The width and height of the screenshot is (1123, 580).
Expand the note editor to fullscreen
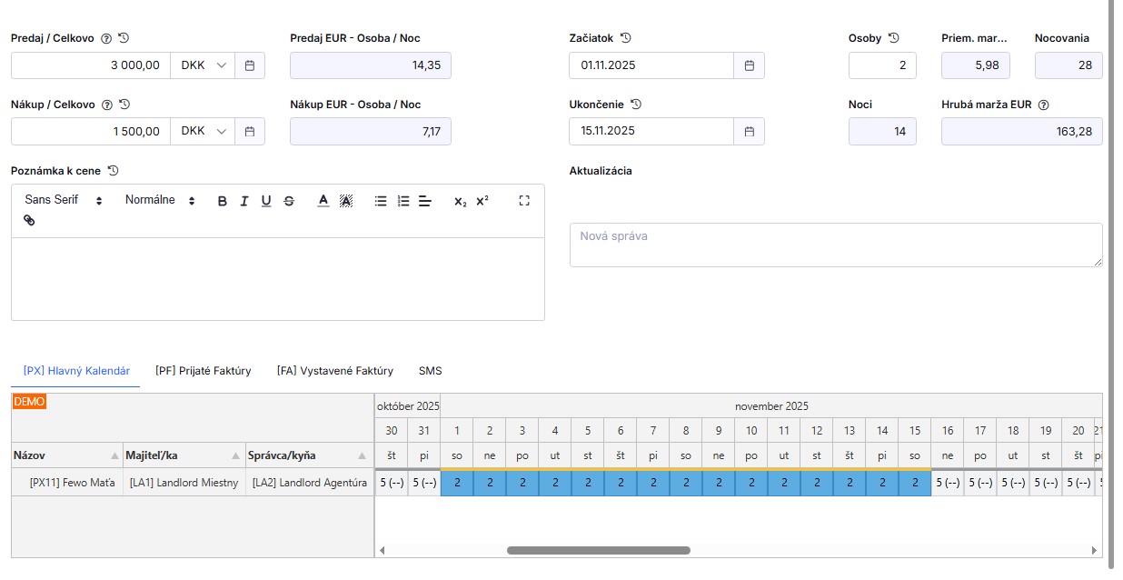click(524, 201)
